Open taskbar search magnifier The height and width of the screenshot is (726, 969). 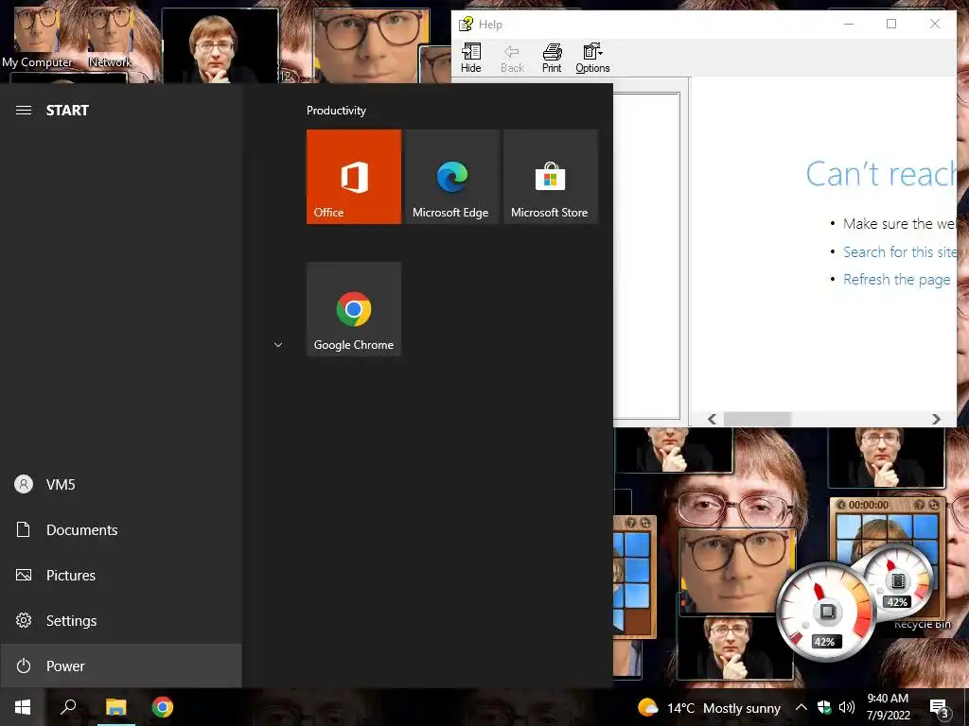click(x=68, y=707)
